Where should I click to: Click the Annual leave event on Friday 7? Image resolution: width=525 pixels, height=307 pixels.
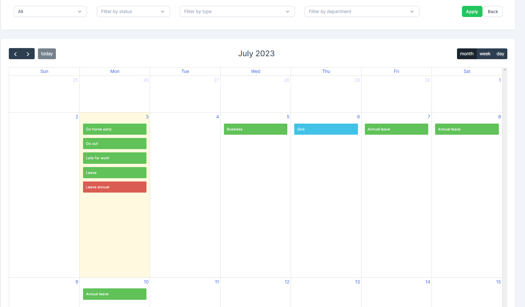[396, 129]
